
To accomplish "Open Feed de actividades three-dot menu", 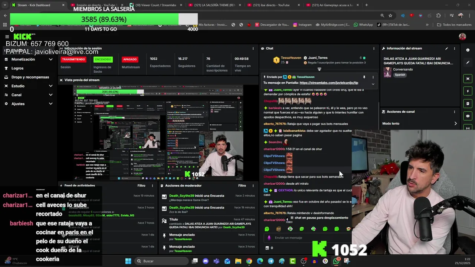I will click(x=152, y=185).
